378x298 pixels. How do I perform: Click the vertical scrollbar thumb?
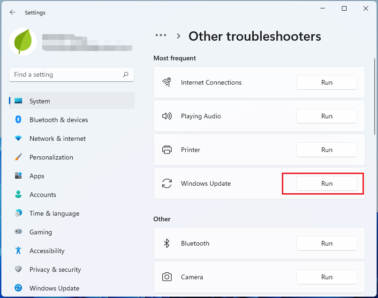point(375,96)
